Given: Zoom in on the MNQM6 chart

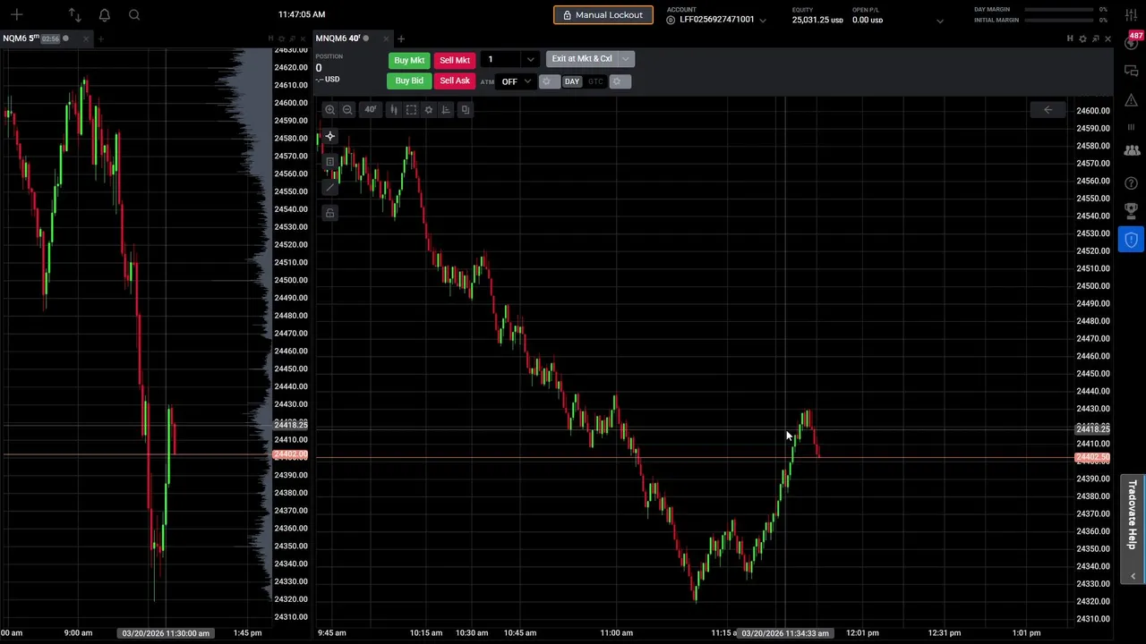Looking at the screenshot, I should tap(330, 109).
